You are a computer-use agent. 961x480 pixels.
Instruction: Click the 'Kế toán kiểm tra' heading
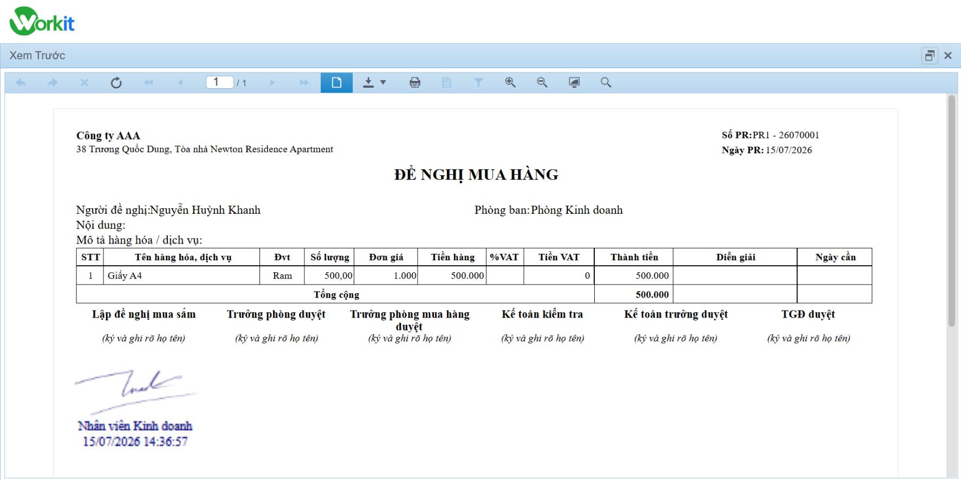click(x=542, y=314)
